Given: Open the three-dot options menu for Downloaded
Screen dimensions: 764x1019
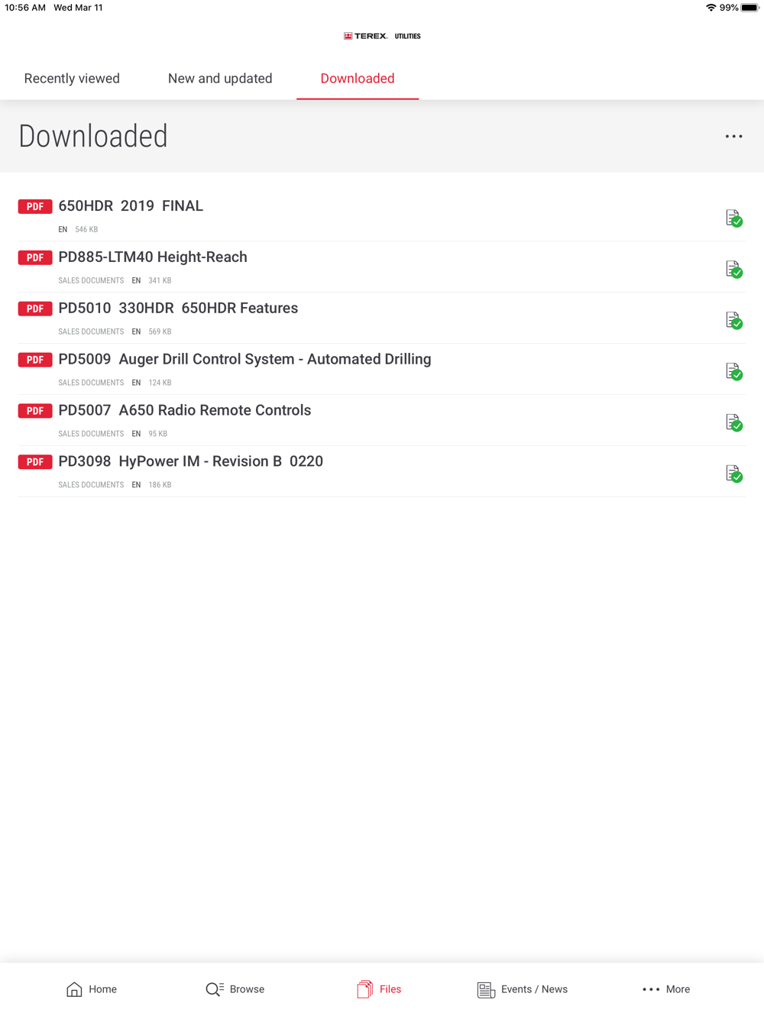Looking at the screenshot, I should [x=733, y=137].
